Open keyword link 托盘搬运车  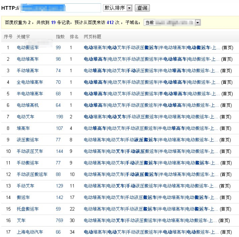coord(28,209)
